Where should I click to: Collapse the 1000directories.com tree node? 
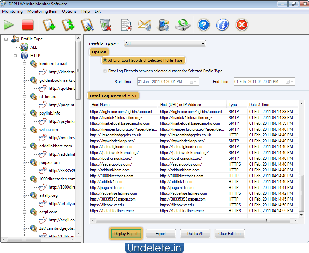[24, 179]
